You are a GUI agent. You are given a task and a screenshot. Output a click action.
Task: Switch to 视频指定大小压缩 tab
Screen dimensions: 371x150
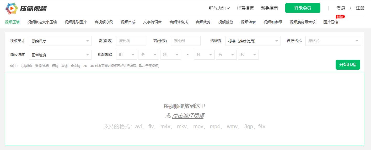tap(42, 22)
